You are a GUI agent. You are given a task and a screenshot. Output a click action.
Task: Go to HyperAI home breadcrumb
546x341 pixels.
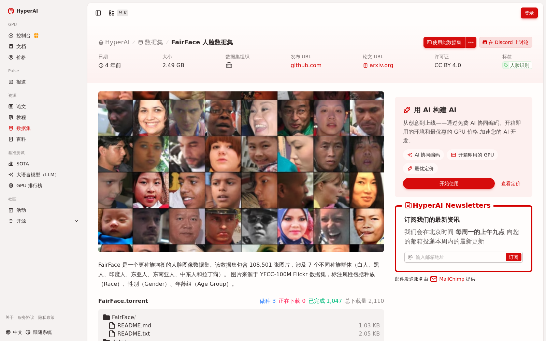click(x=114, y=42)
